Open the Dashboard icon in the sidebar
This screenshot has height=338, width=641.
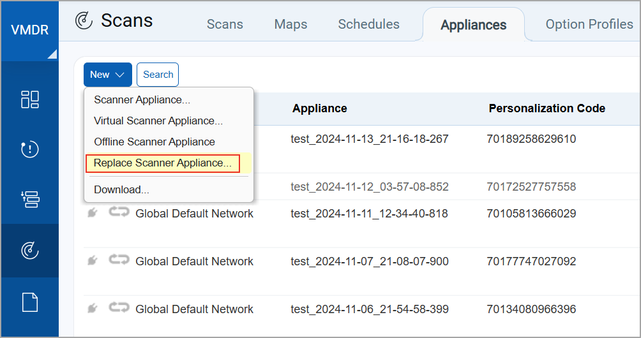pos(30,99)
